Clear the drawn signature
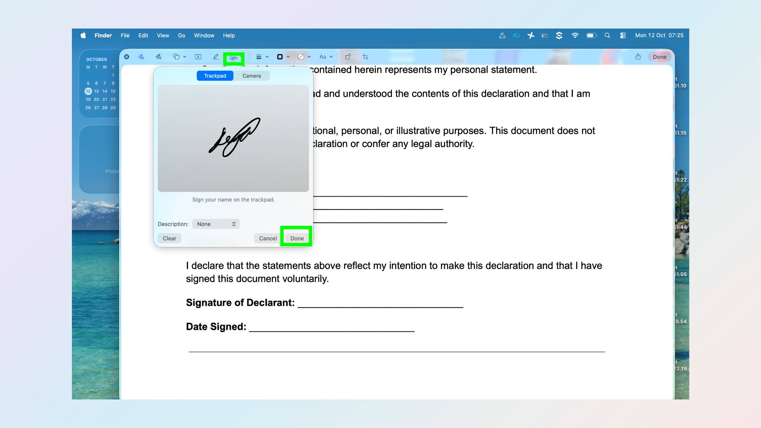761x428 pixels. [169, 239]
